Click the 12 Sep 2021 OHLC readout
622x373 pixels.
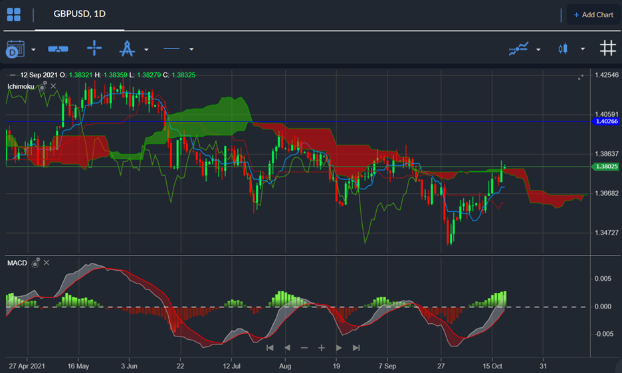(108, 75)
